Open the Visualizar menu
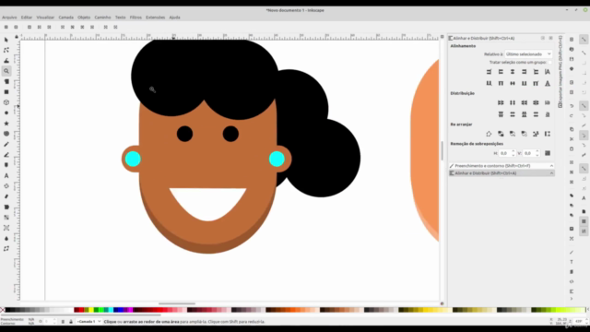The width and height of the screenshot is (590, 332). pos(45,18)
